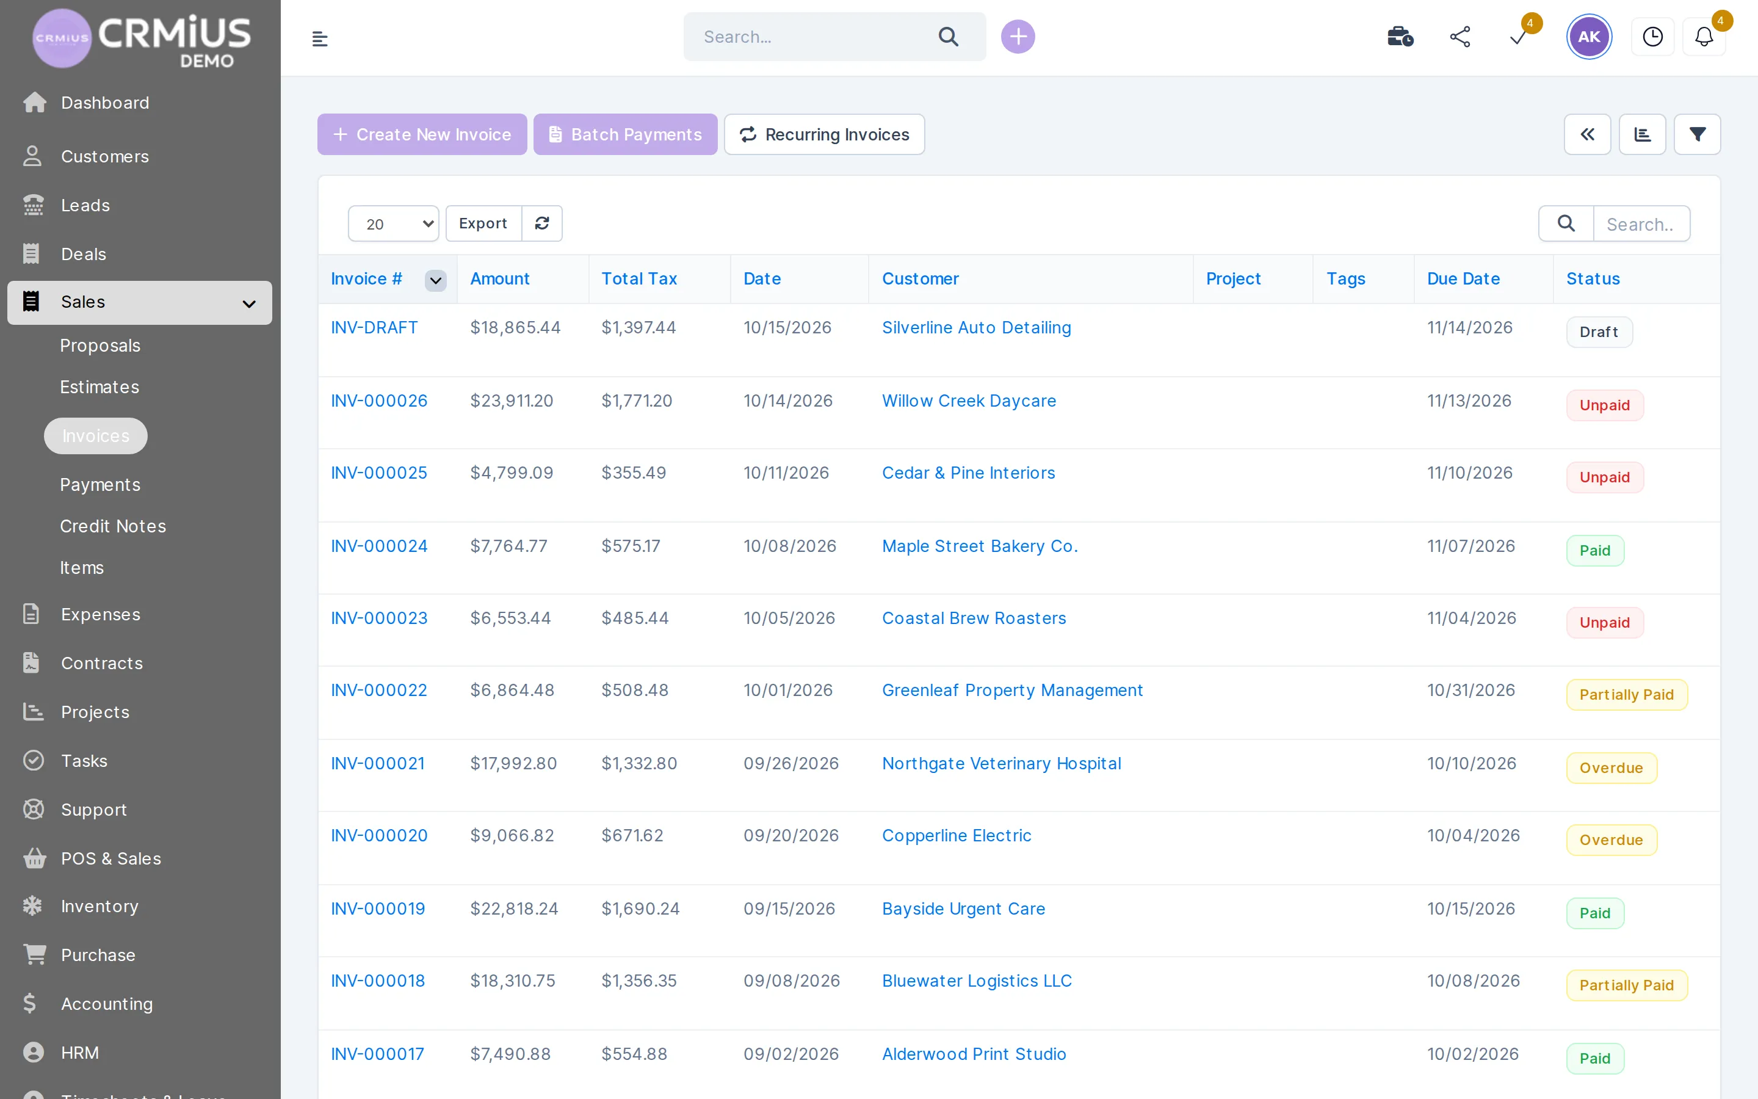Open the INV-DRAFT invoice link

(374, 328)
